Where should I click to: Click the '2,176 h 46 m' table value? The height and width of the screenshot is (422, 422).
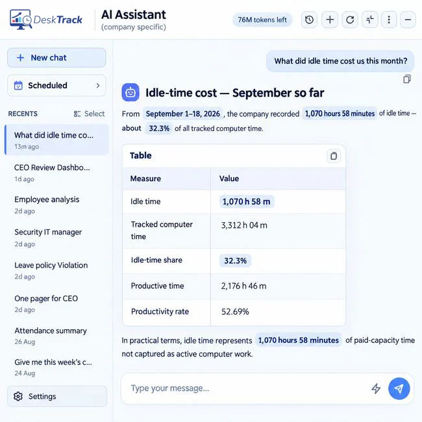click(243, 286)
